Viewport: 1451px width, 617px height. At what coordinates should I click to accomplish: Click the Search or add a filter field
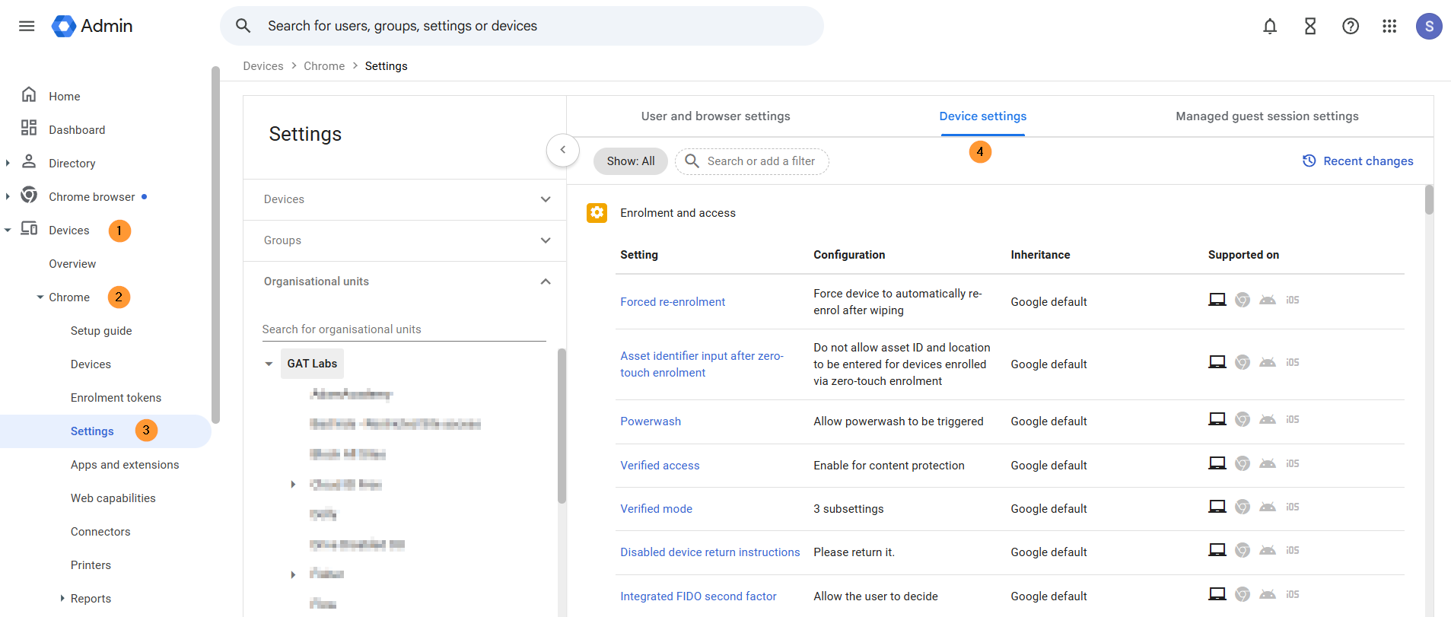(752, 161)
